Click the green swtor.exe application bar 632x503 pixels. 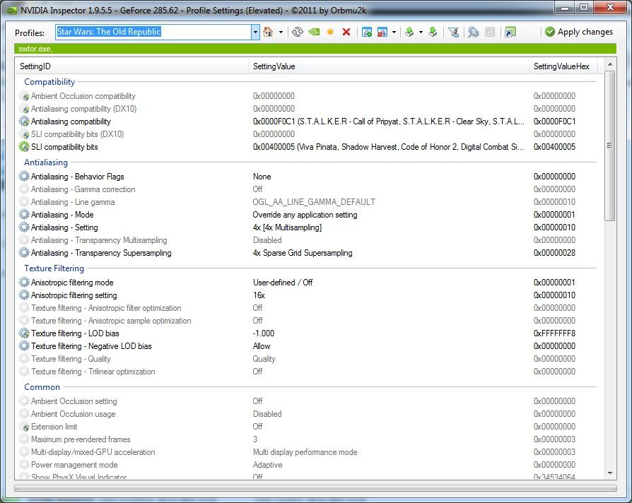pos(315,49)
